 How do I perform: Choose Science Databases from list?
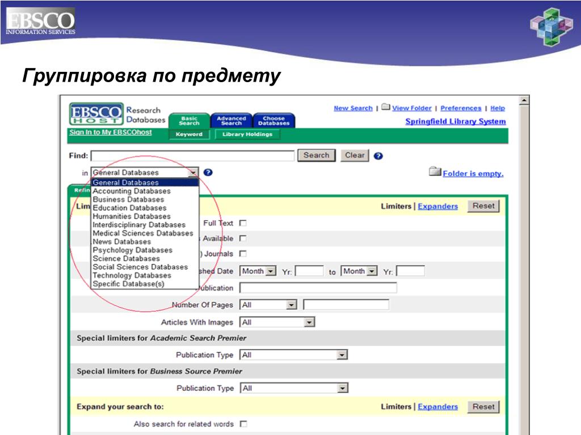[x=126, y=258]
